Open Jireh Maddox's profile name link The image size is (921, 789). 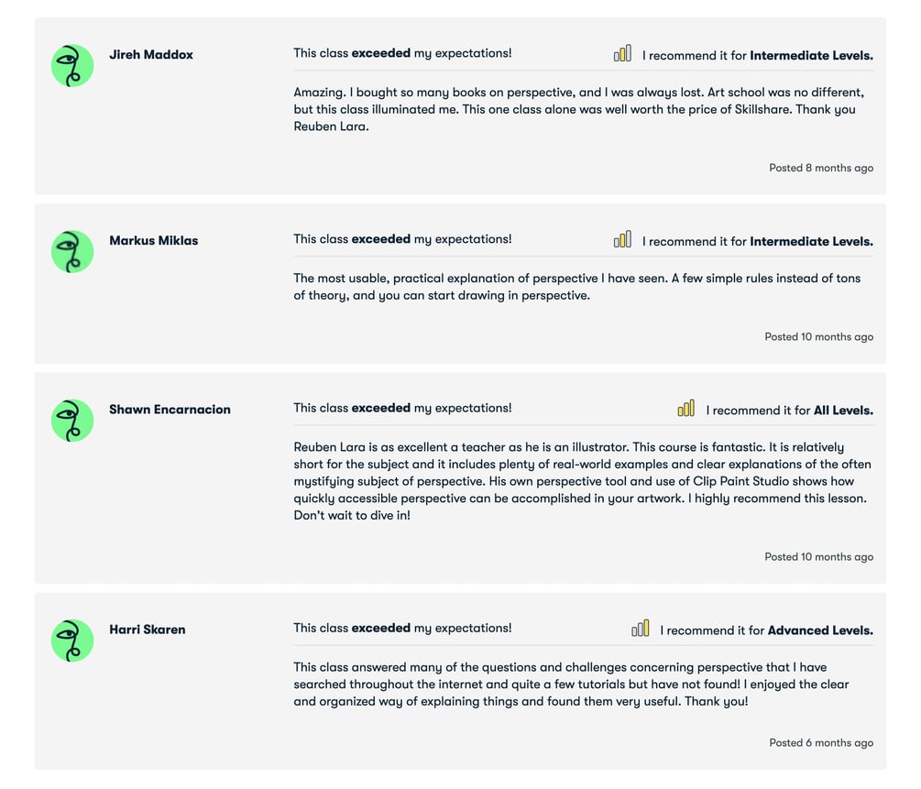[x=151, y=55]
